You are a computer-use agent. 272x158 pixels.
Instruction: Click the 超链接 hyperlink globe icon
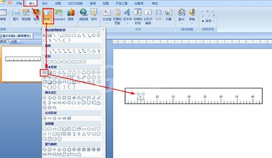click(84, 15)
